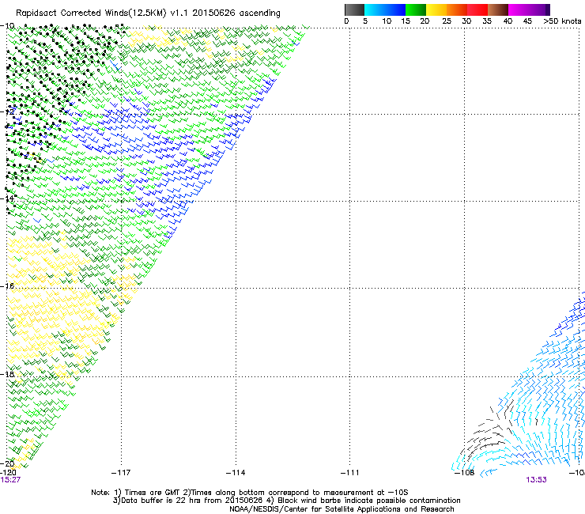Viewport: 585px width, 514px height.
Task: Click the 13:53 pass time label
Action: [x=537, y=480]
